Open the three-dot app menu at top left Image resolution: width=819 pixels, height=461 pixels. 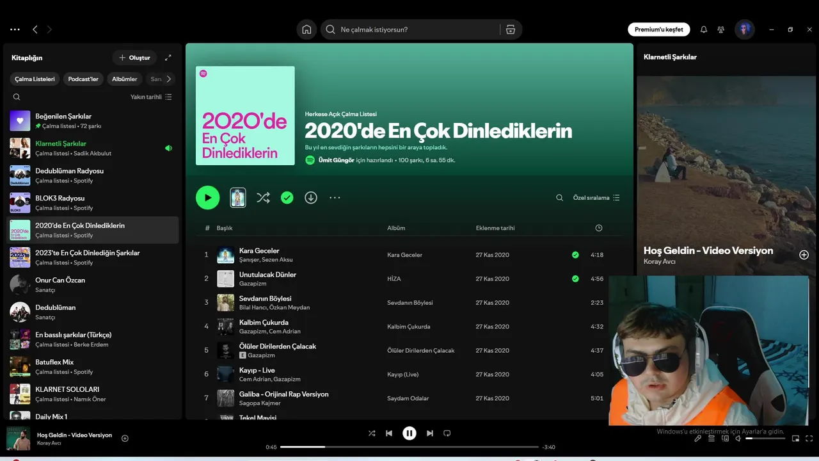pos(15,29)
